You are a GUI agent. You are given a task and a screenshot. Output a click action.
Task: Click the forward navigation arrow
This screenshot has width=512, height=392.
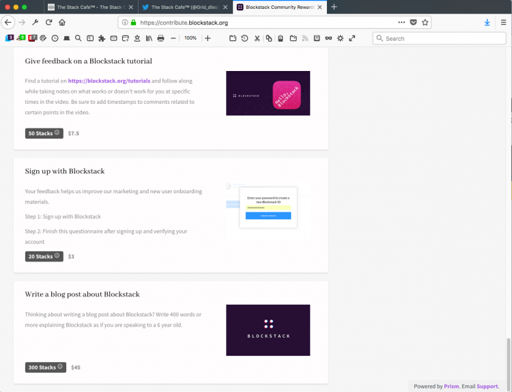[x=22, y=23]
